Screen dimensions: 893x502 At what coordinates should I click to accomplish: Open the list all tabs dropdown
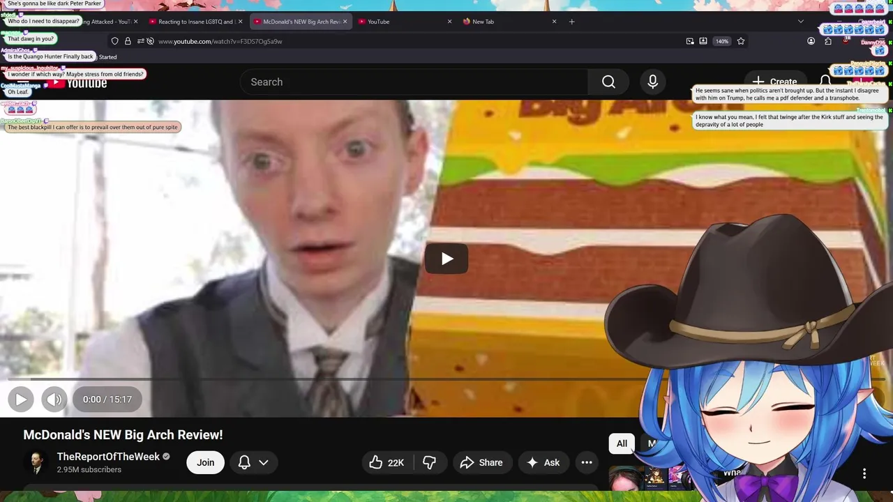801,22
